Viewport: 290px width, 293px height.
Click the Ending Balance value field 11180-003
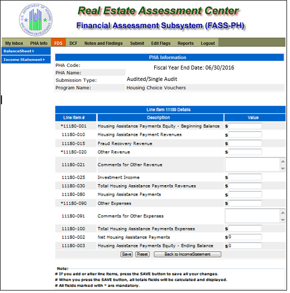[245, 246]
